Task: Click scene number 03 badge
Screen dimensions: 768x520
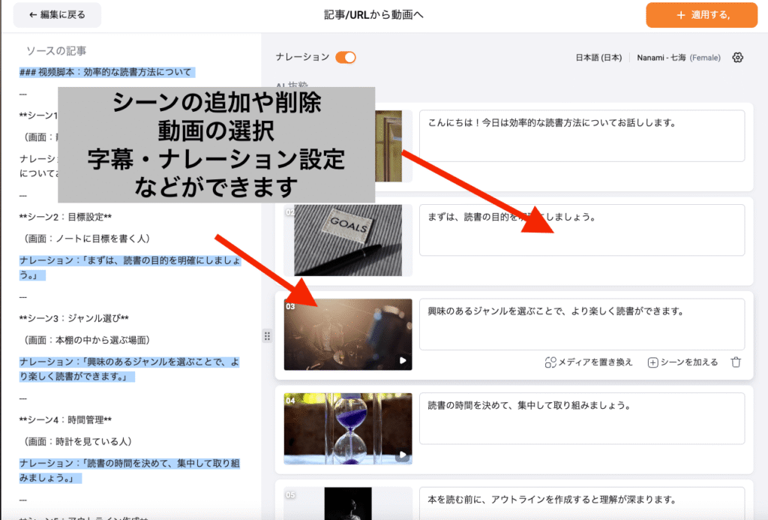Action: pos(290,306)
